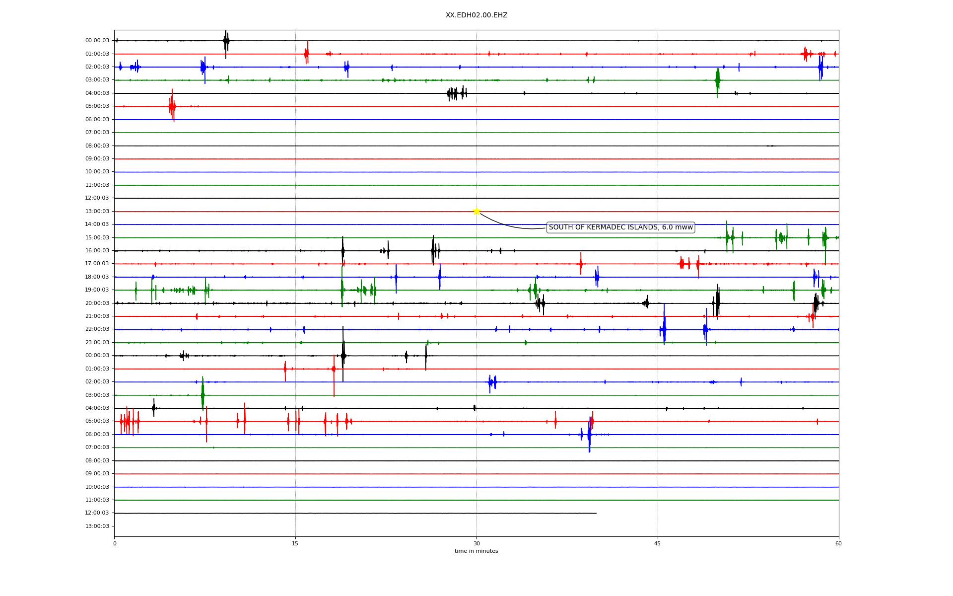The image size is (953, 596).
Task: Click the 60 tick on the x-axis
Action: 838,543
